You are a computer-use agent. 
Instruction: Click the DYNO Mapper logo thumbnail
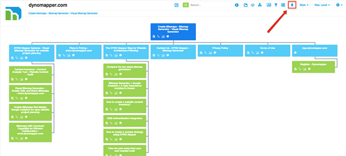13,13
